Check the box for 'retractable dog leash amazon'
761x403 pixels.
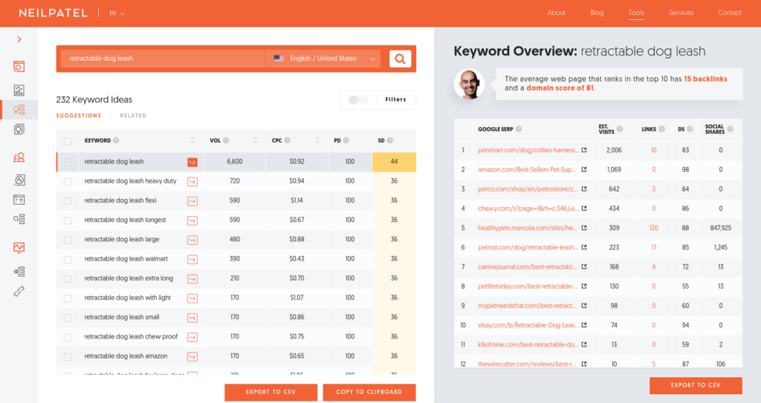(68, 356)
